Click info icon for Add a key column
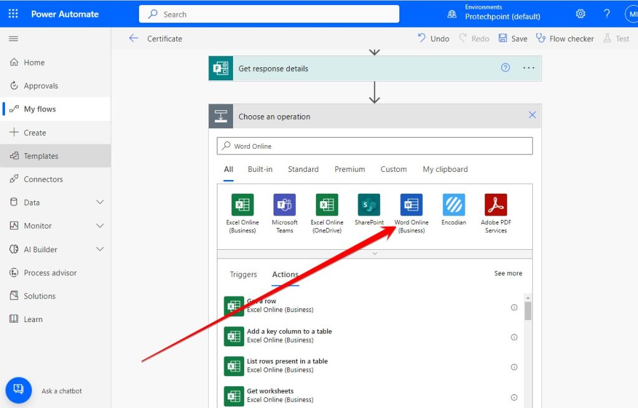Image resolution: width=638 pixels, height=408 pixels. pos(514,337)
